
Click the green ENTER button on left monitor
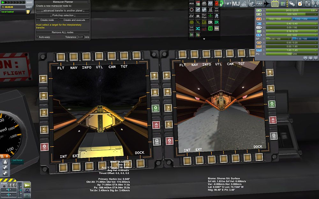156,108
